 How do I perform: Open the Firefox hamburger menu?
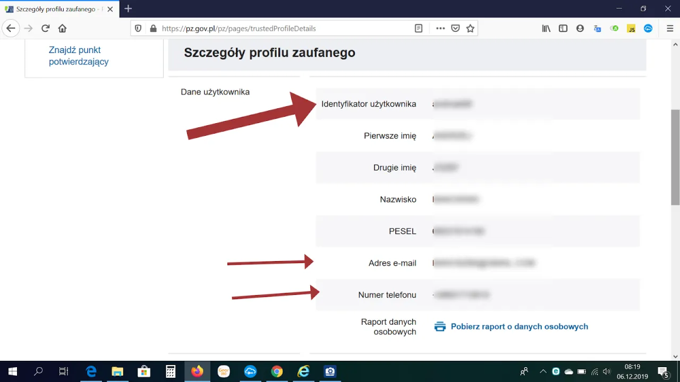[670, 28]
